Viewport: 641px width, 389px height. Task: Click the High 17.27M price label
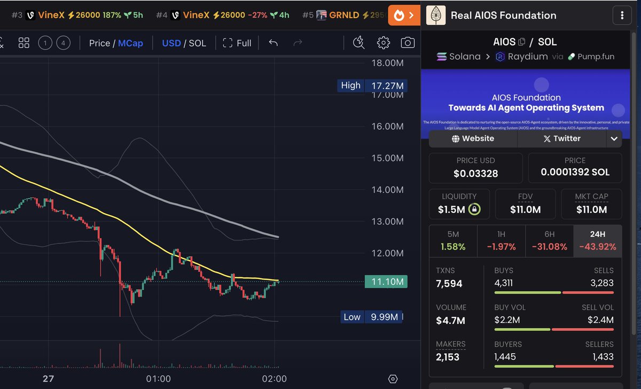[x=373, y=85]
